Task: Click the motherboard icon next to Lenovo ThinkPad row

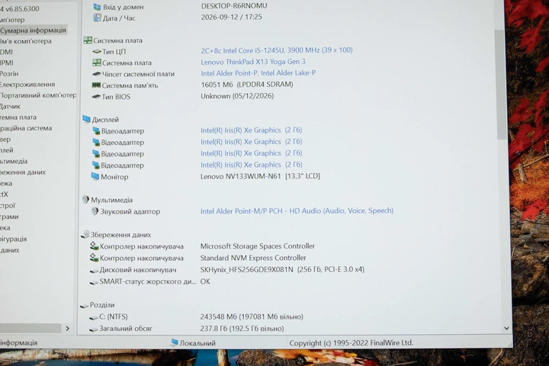Action: pyautogui.click(x=97, y=63)
